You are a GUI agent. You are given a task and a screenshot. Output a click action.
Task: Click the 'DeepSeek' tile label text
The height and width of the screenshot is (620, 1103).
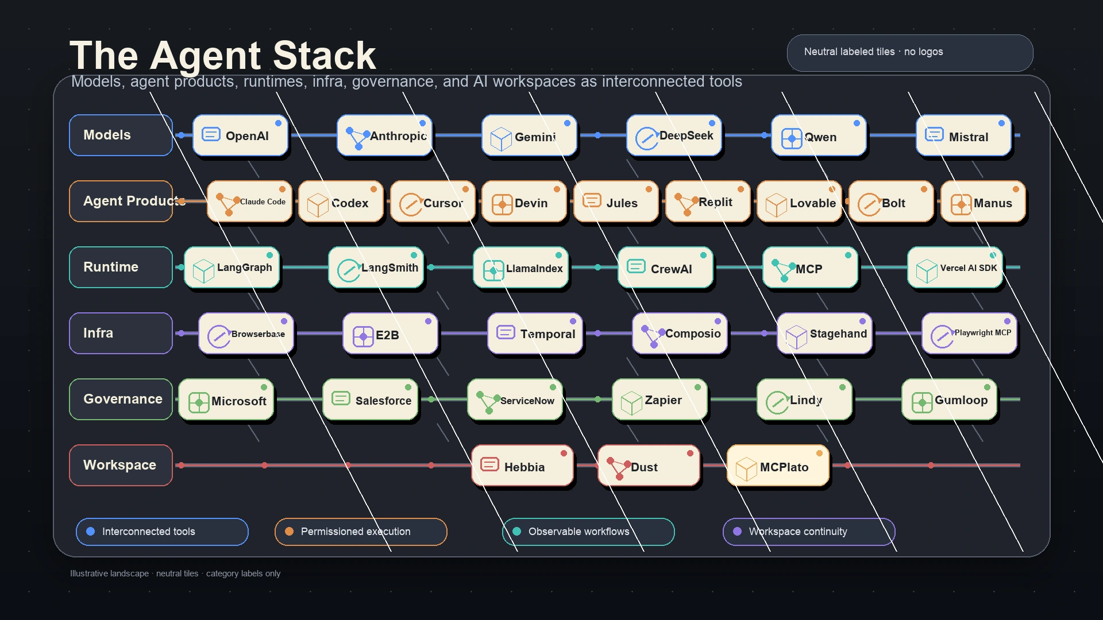pyautogui.click(x=686, y=135)
